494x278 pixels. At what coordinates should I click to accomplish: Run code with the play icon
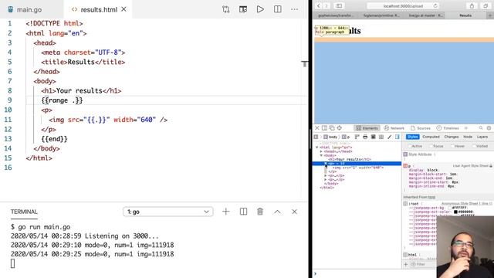[x=260, y=9]
